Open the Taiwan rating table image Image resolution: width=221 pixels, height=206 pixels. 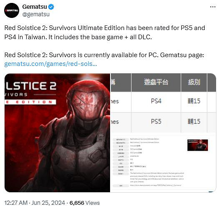[163, 133]
